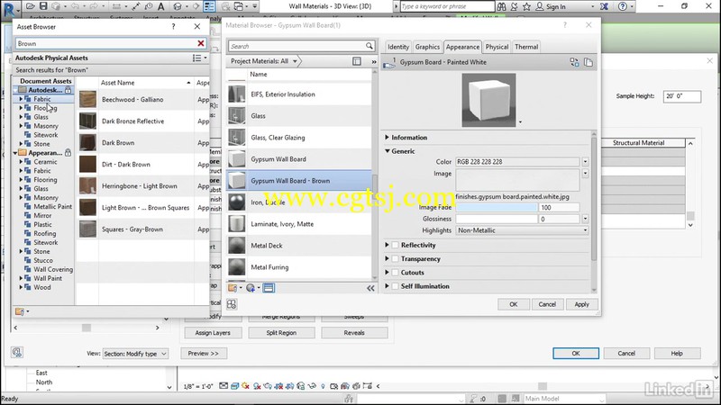Click the Open file icon in quick access toolbar

[31, 6]
